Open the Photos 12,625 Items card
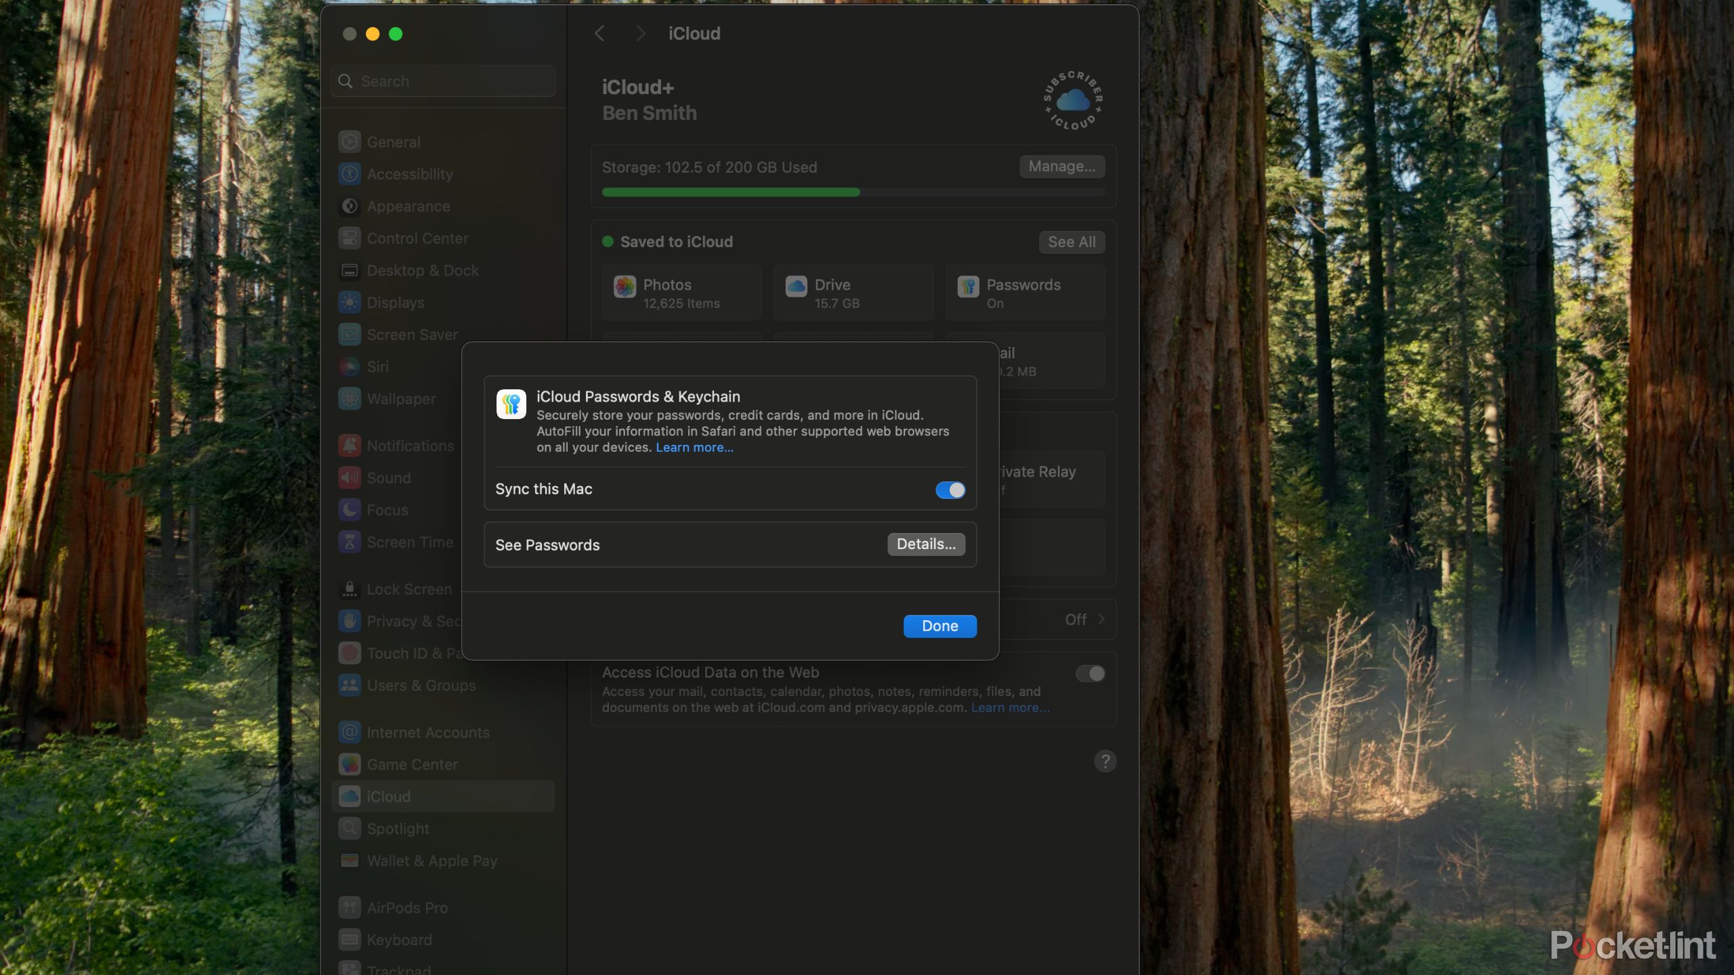 pos(681,292)
